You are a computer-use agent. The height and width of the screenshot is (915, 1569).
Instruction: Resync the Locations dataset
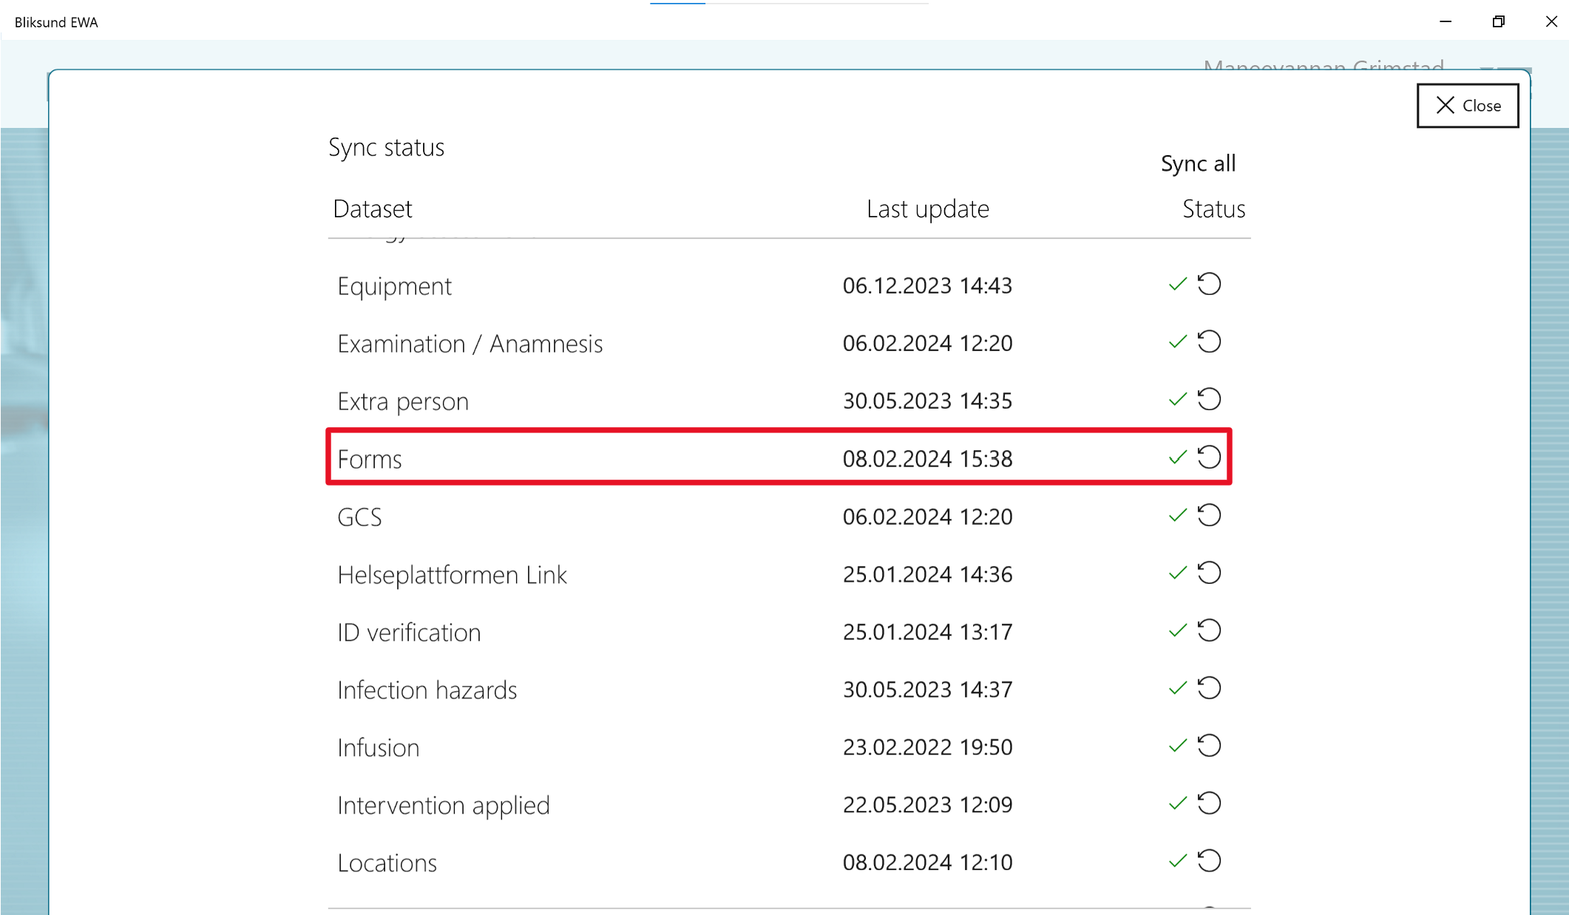click(1209, 861)
